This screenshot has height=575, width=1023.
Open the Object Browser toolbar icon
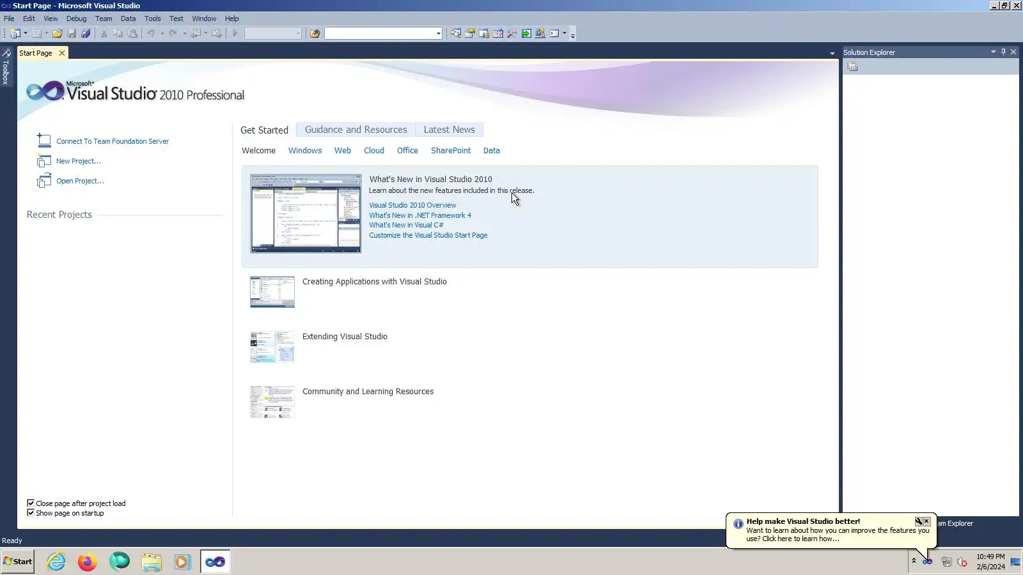pos(498,33)
